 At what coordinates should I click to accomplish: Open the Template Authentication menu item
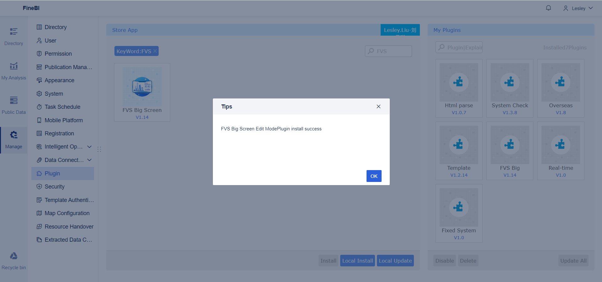(x=63, y=200)
